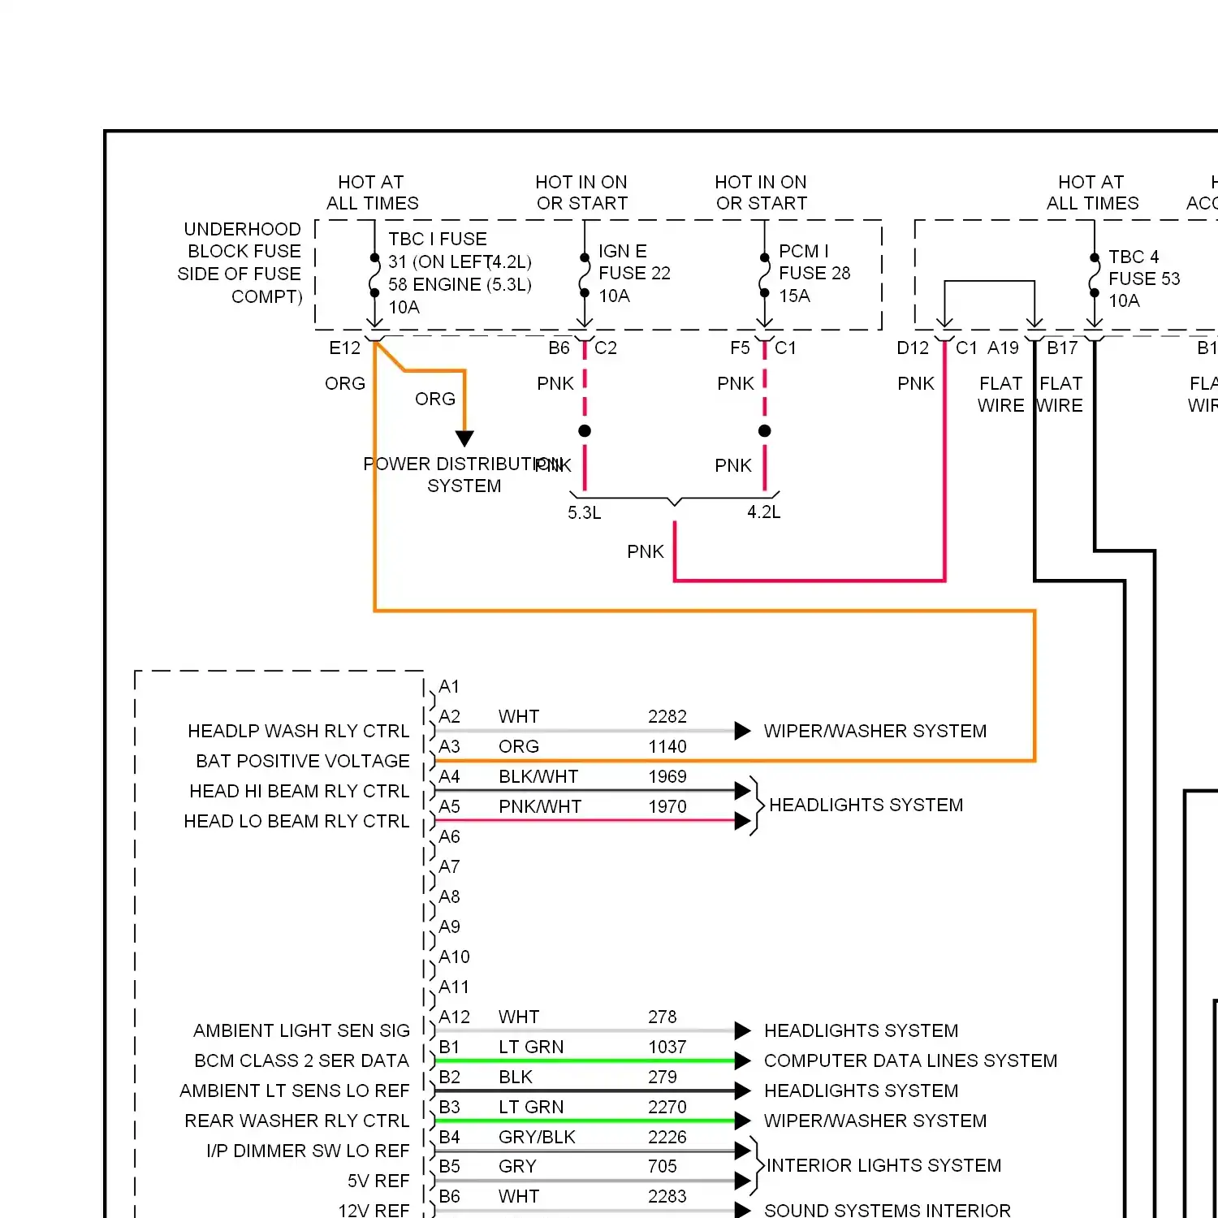Select the 5V REF label

pos(378,1181)
